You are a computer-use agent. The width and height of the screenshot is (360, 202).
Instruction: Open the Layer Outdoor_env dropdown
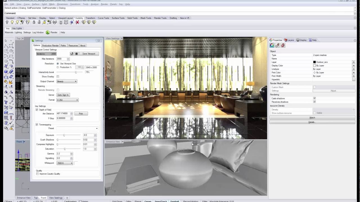tap(354, 62)
